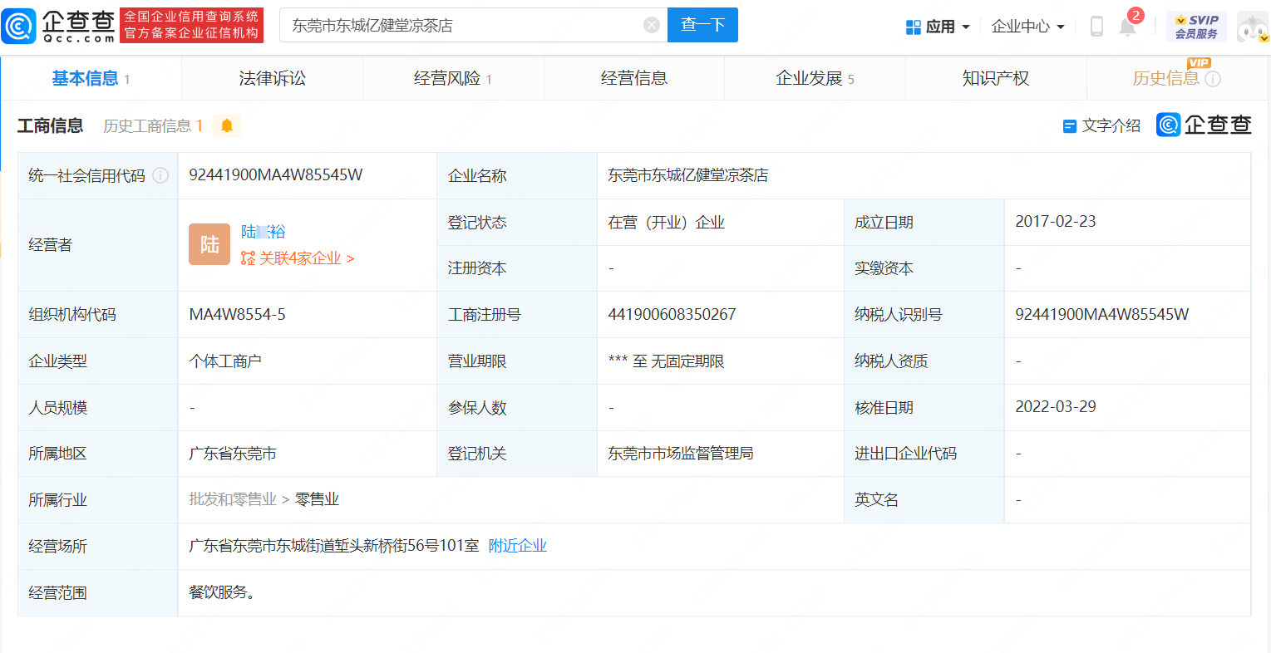Open the 关联4家企业 link
Viewport: 1271px width, 653px height.
pyautogui.click(x=298, y=258)
